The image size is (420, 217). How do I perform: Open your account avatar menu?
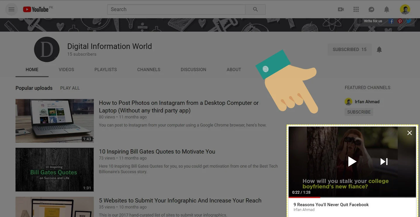(x=405, y=9)
